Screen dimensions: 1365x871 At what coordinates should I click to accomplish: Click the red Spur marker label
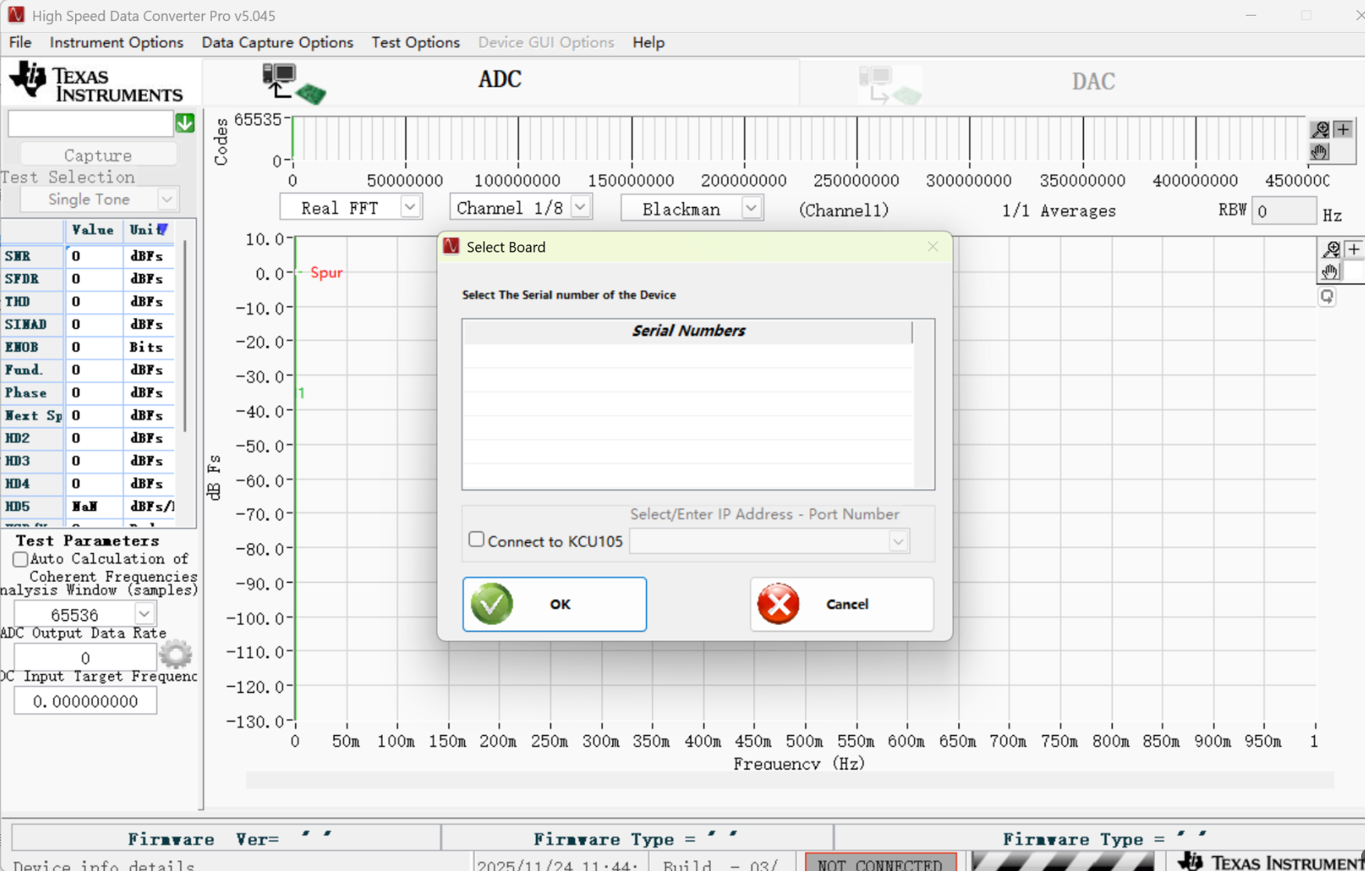(x=327, y=273)
